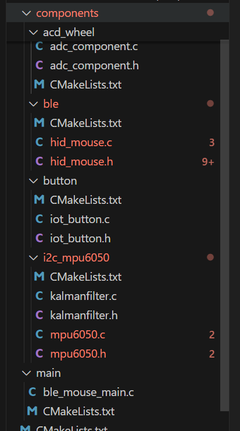This screenshot has height=431, width=240.
Task: Collapse the button folder
Action: click(x=33, y=181)
